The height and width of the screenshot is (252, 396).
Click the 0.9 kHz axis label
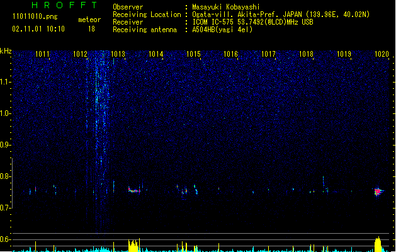pos(5,145)
